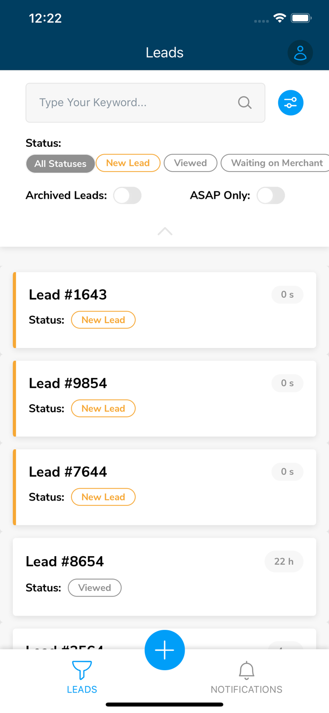
Task: Collapse the filter panel with the chevron
Action: click(165, 231)
